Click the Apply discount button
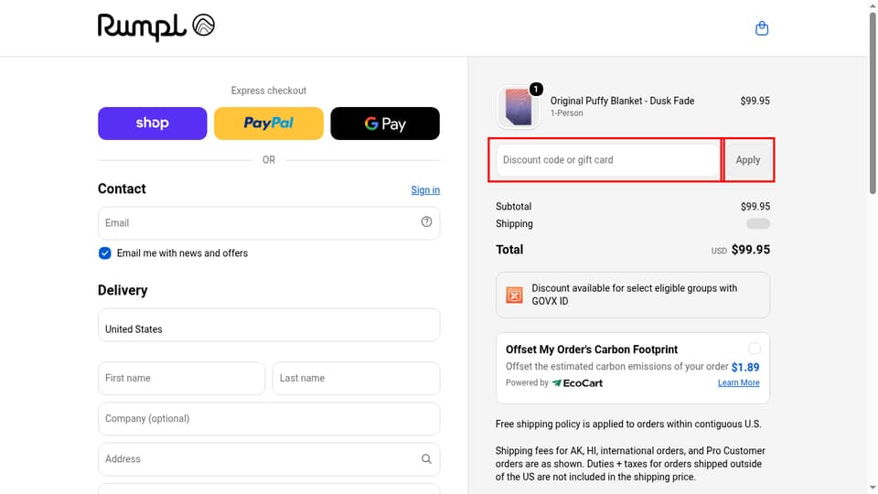 pyautogui.click(x=748, y=159)
